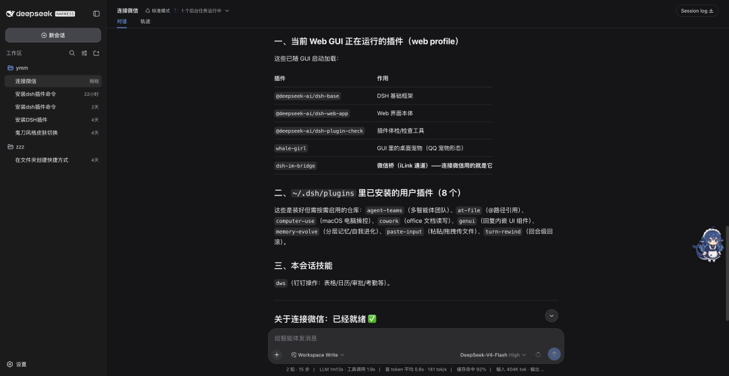
Task: Switch to the 轨迹 tab
Action: click(x=145, y=22)
